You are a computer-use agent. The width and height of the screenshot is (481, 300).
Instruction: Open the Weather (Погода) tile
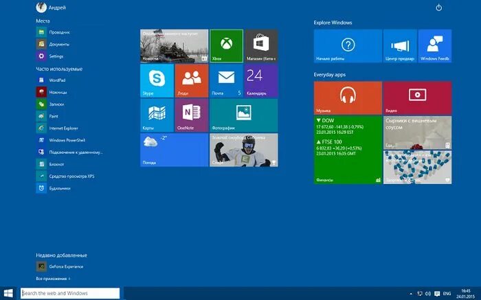[175, 150]
